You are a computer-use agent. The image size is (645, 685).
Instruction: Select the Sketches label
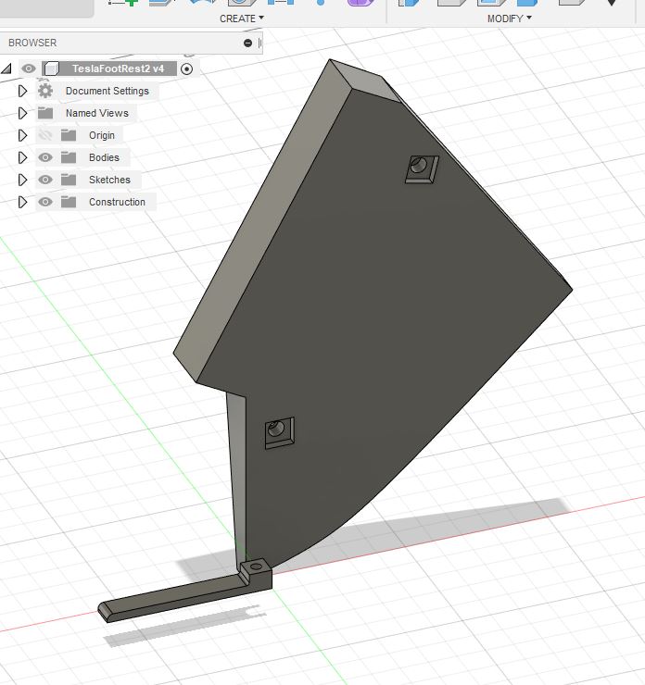[109, 180]
